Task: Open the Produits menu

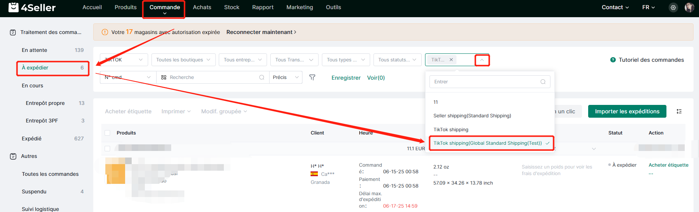Action: (125, 7)
